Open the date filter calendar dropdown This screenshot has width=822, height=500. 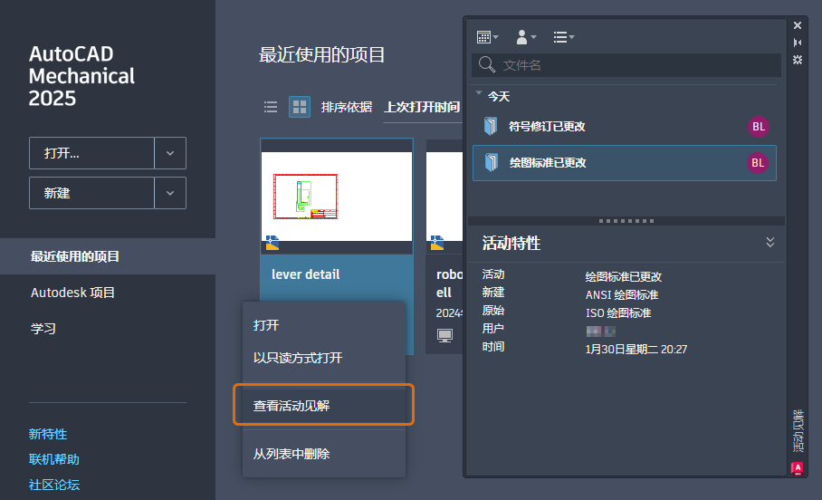pos(487,37)
